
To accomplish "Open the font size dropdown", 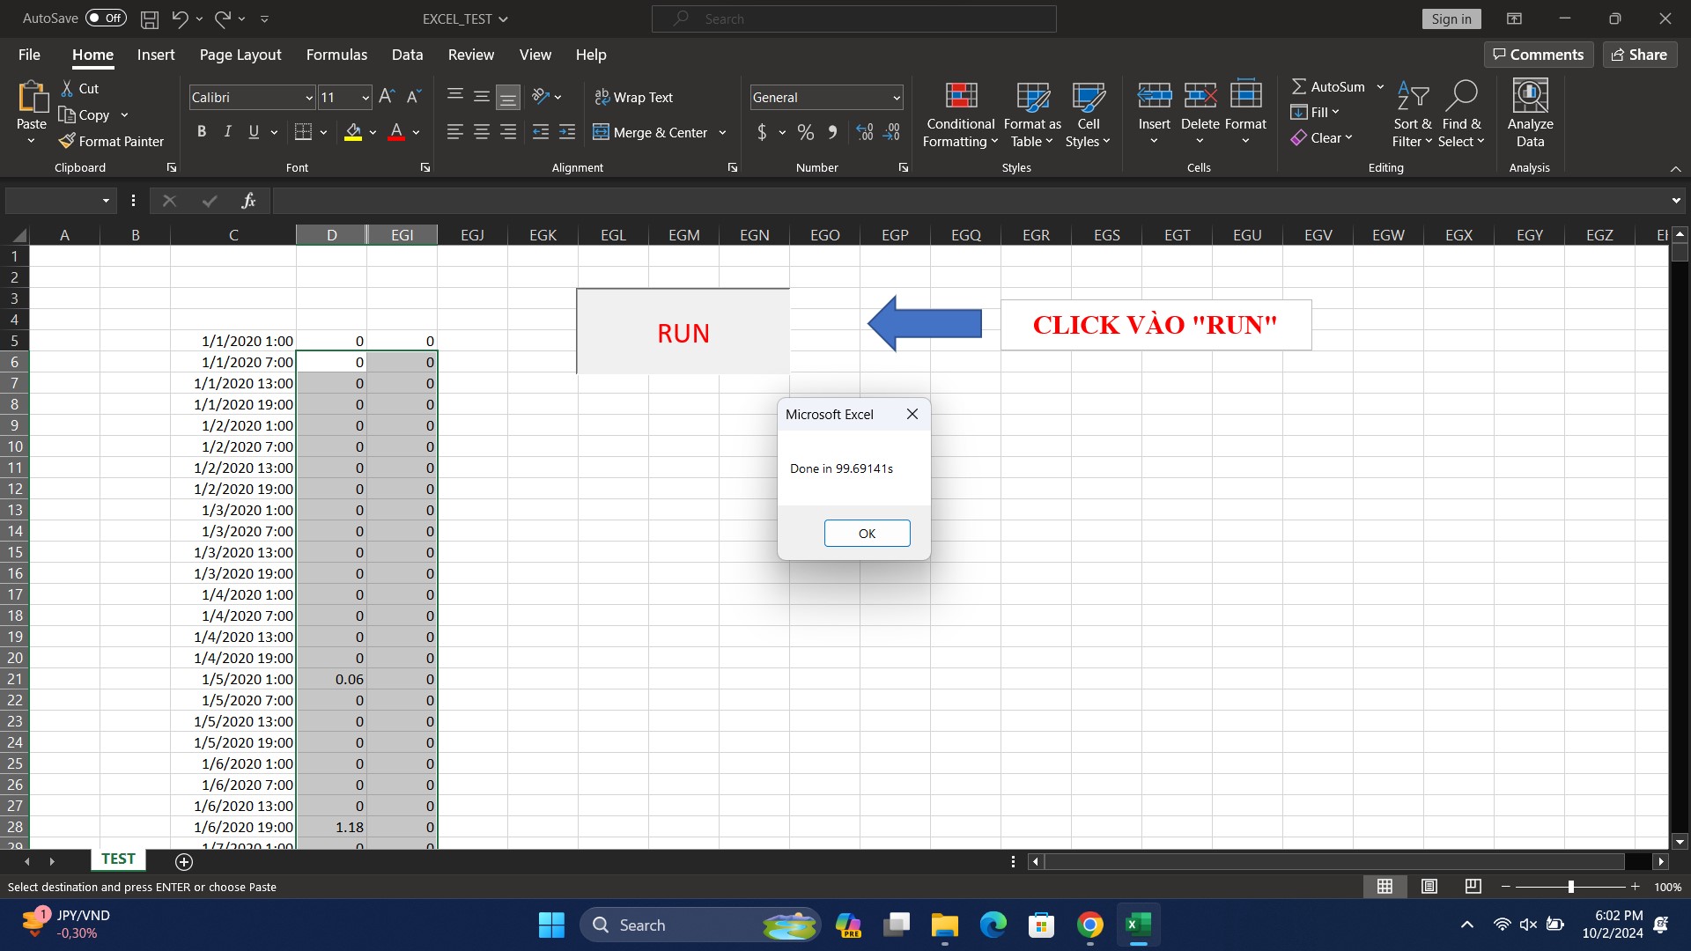I will pos(366,98).
